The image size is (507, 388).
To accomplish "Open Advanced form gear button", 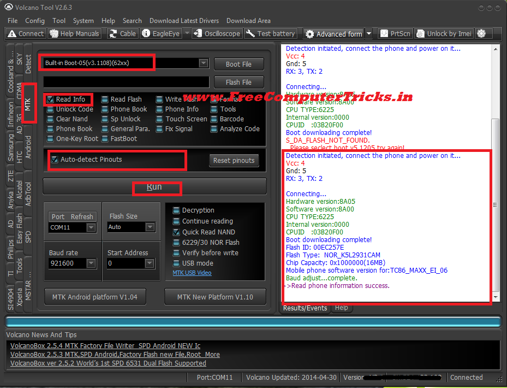I will (334, 34).
